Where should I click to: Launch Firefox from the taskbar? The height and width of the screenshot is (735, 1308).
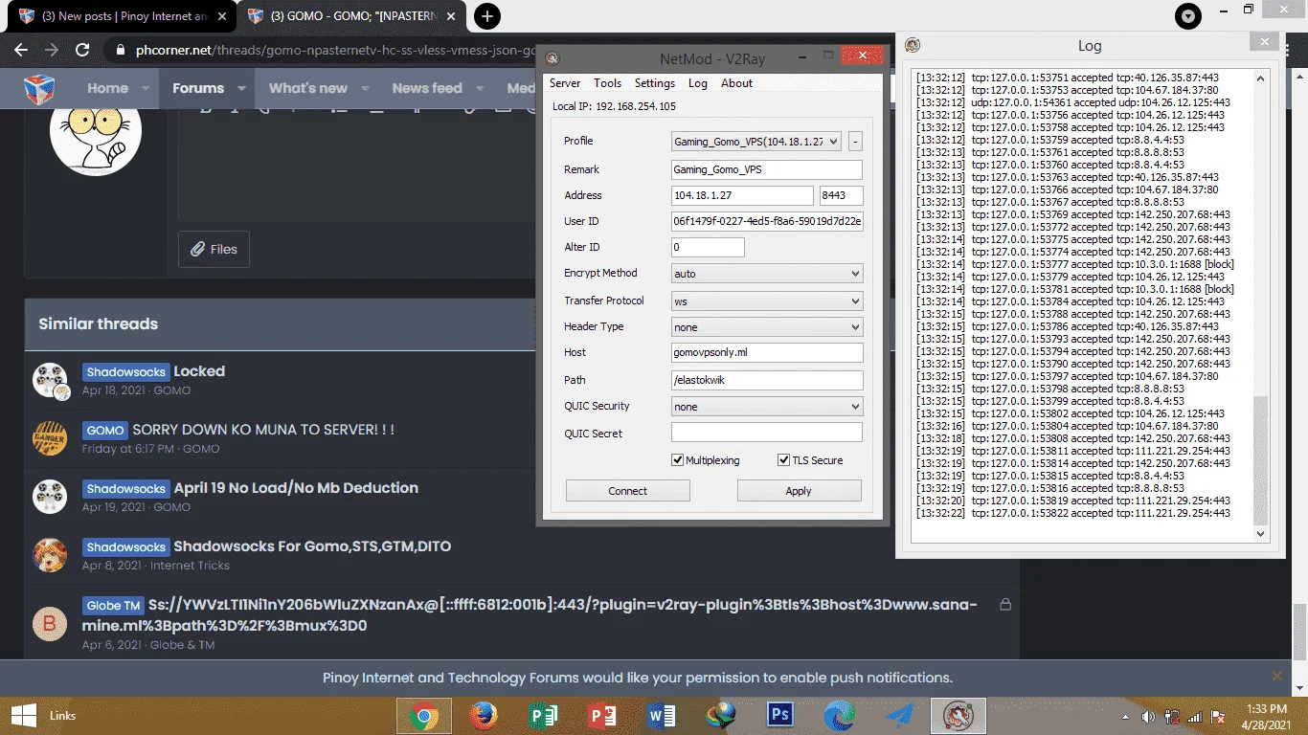[x=484, y=715]
